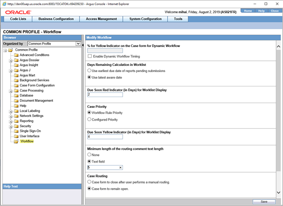This screenshot has height=206, width=283.
Task: Click the Close button in Oracle header
Action: tap(274, 11)
